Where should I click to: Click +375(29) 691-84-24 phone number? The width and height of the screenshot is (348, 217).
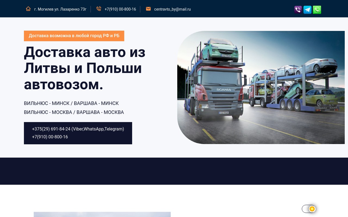[x=51, y=129]
